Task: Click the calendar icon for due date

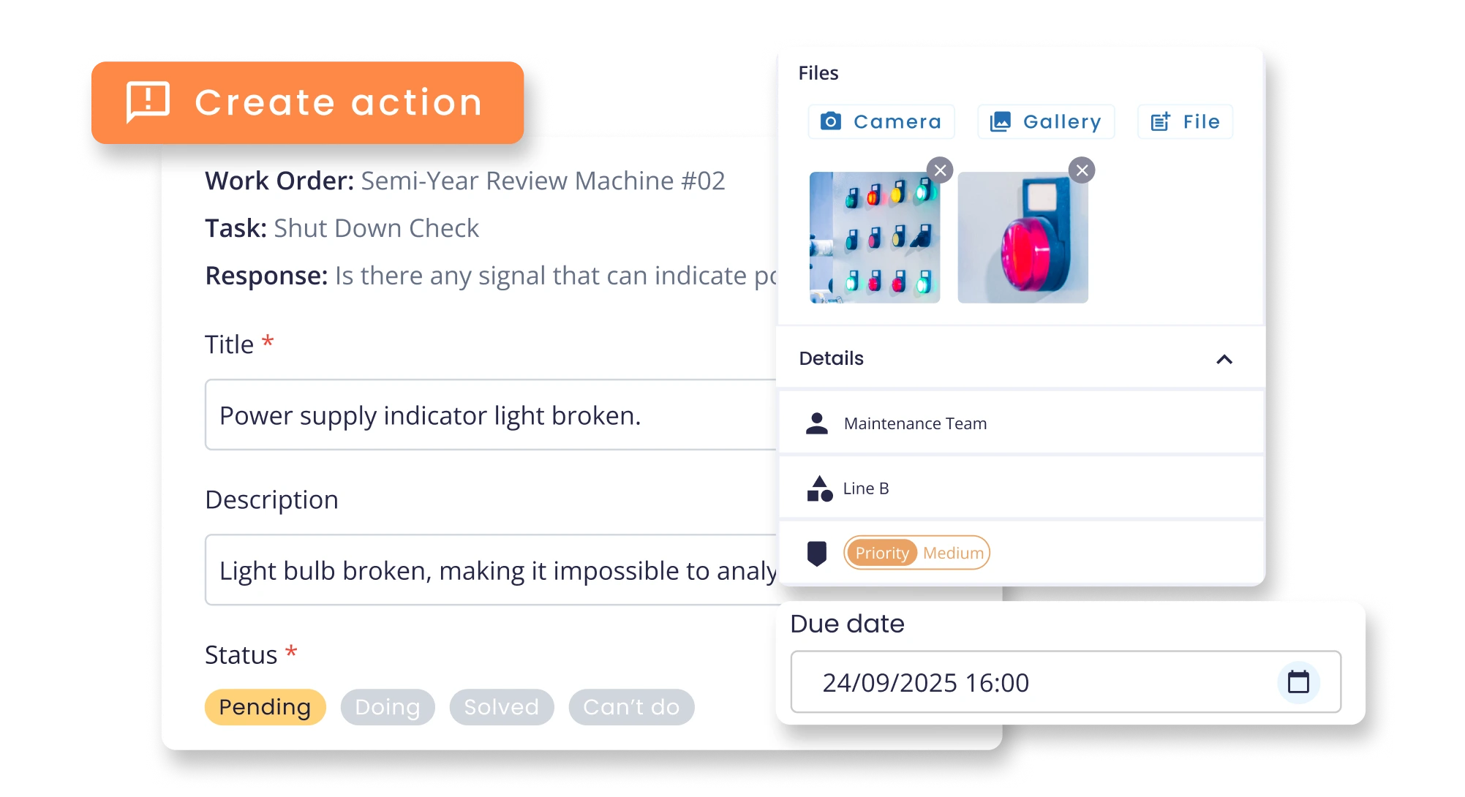Action: click(x=1300, y=682)
